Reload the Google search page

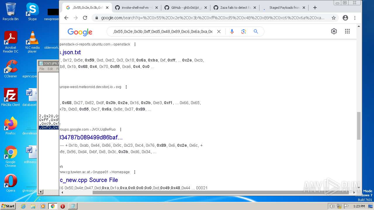(x=85, y=18)
